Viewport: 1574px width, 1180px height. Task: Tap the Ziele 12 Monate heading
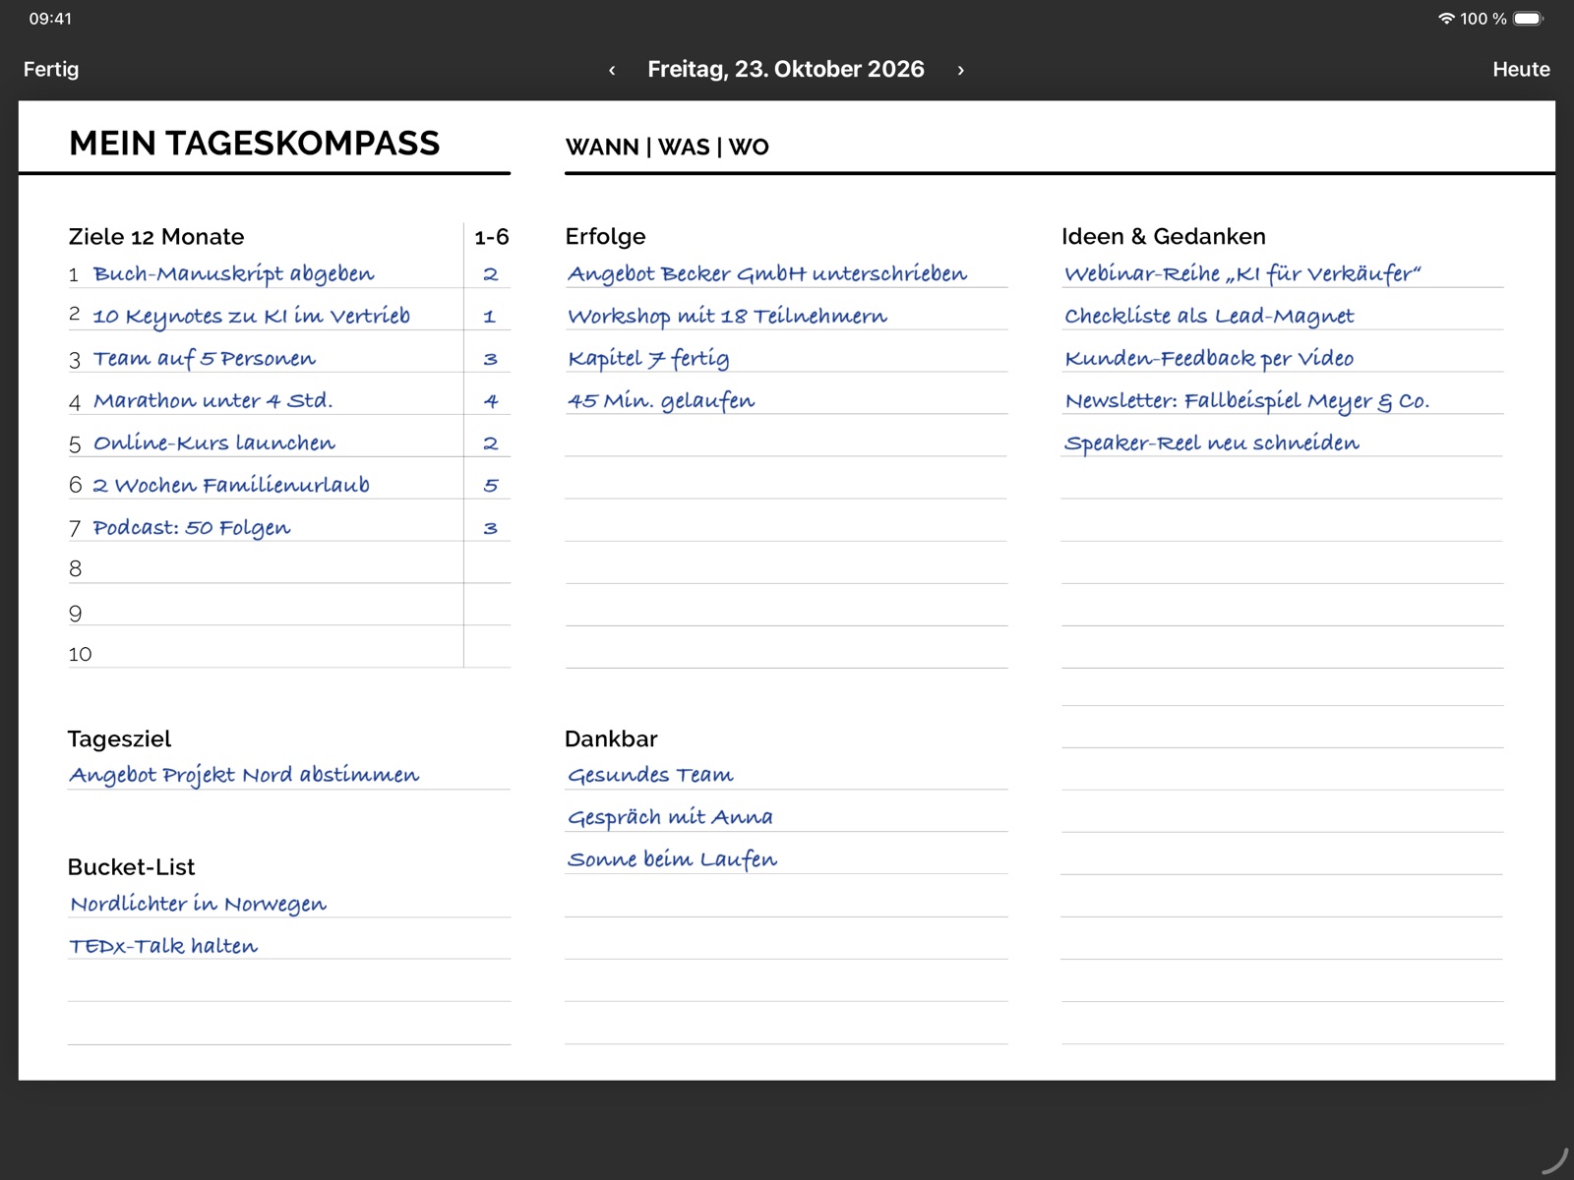pyautogui.click(x=155, y=236)
